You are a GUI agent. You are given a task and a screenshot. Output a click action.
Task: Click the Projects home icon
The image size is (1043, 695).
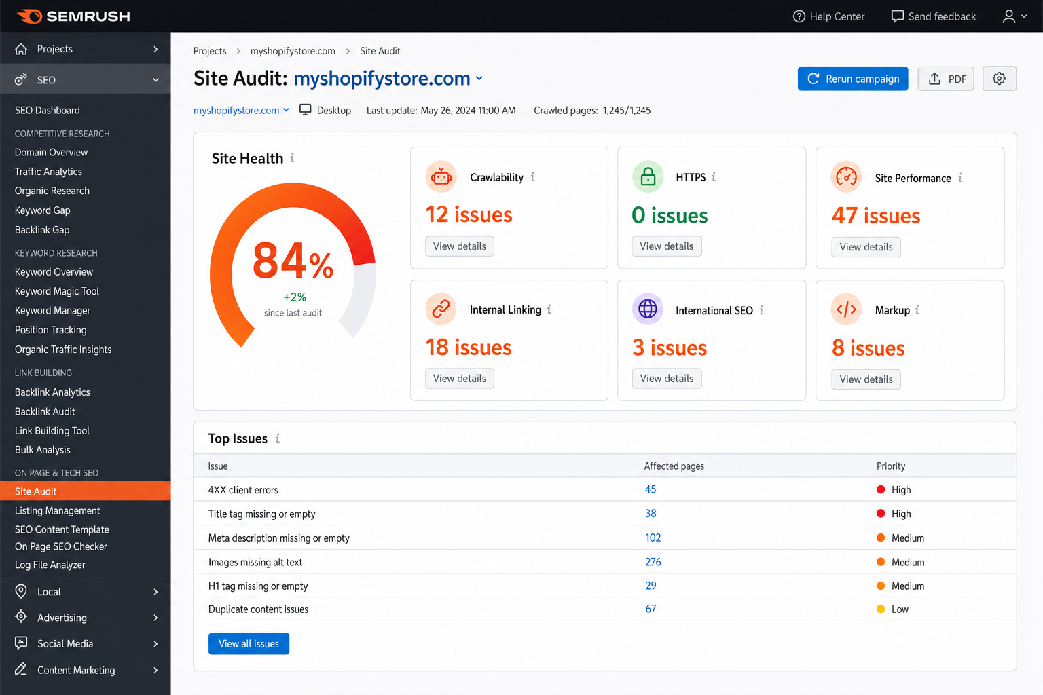coord(22,49)
